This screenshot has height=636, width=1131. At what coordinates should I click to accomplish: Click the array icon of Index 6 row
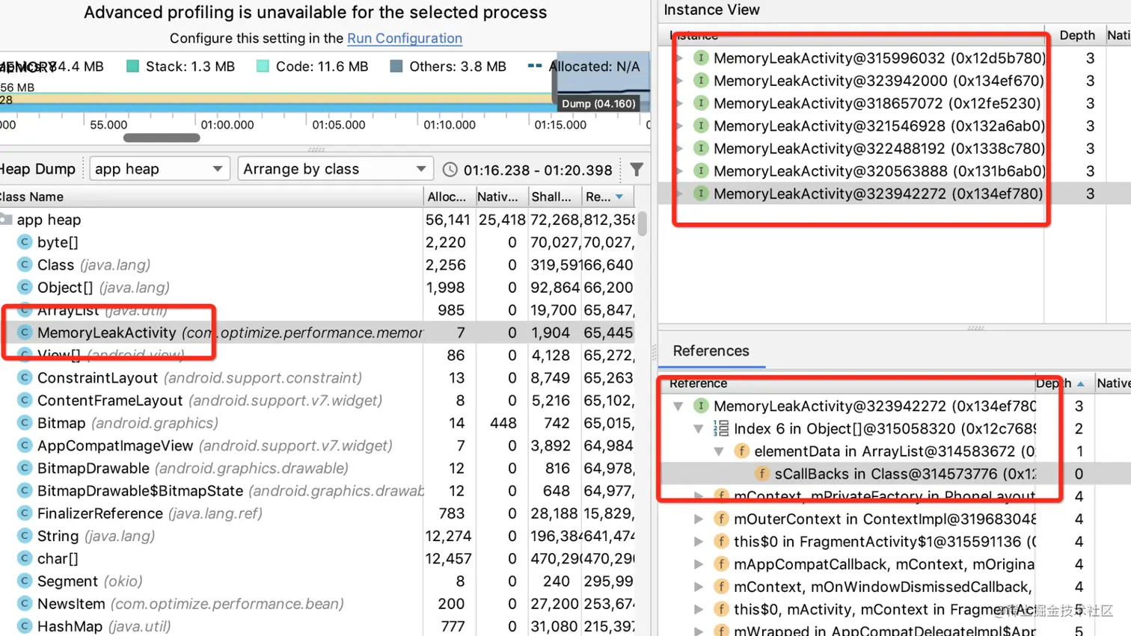click(721, 428)
